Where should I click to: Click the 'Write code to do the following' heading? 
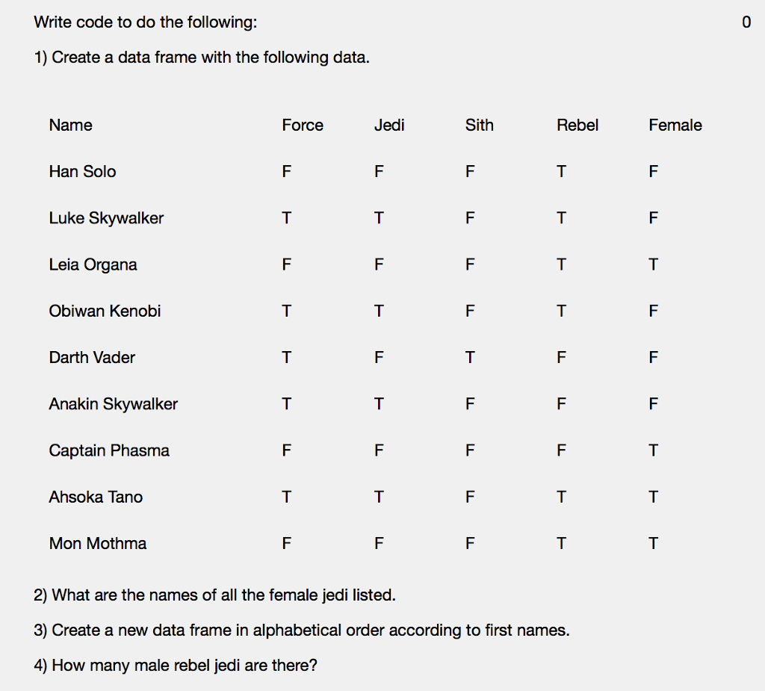pos(145,22)
